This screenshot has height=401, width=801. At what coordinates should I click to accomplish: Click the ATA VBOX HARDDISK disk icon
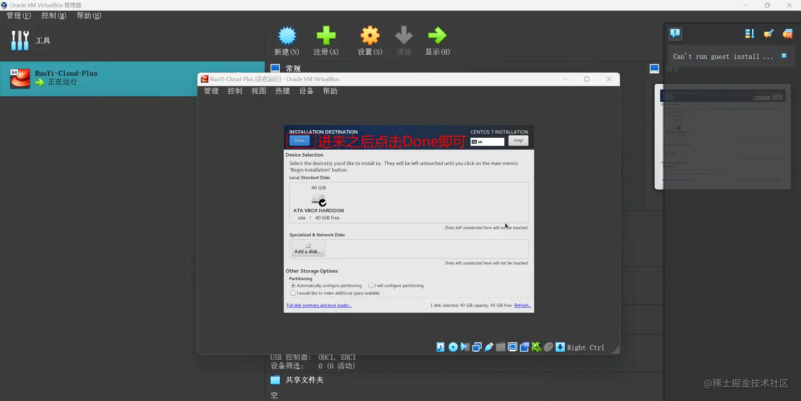(319, 200)
